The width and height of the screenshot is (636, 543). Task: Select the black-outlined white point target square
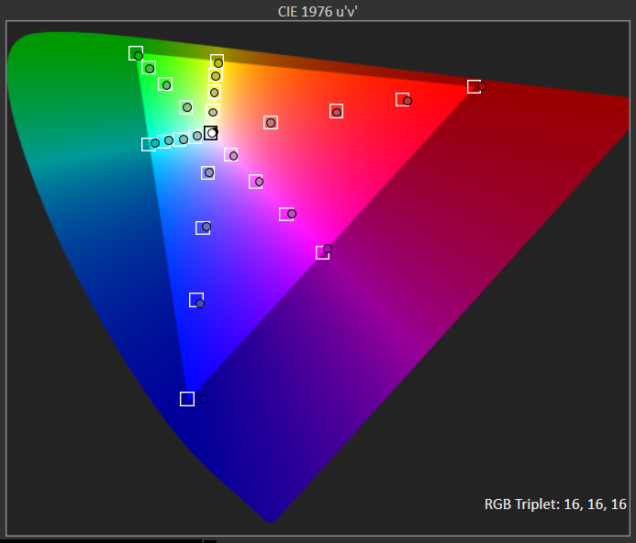click(210, 133)
